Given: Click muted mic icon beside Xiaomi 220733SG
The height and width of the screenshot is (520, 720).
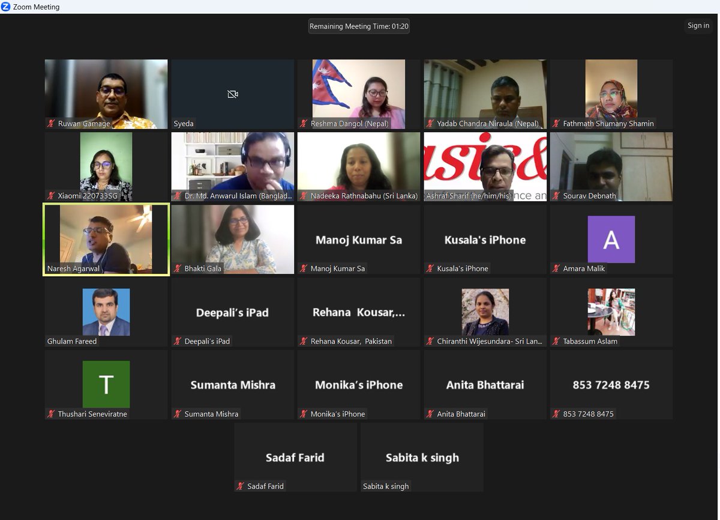Looking at the screenshot, I should coord(52,196).
